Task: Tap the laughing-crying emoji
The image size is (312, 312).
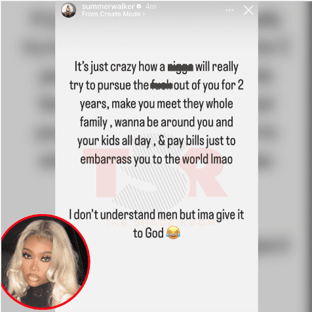Action: 173,233
